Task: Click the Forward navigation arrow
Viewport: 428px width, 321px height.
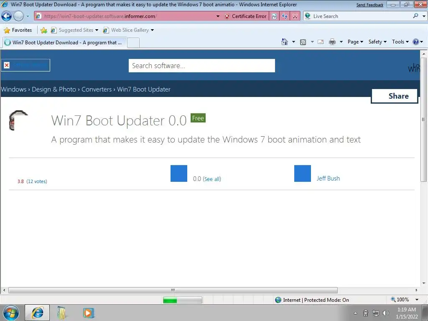Action: (x=18, y=16)
